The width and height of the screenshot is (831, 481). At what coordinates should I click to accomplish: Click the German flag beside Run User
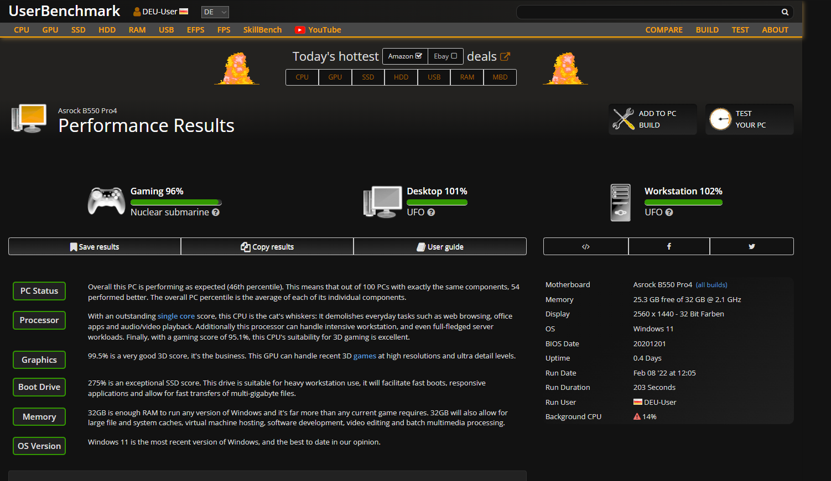coord(638,402)
